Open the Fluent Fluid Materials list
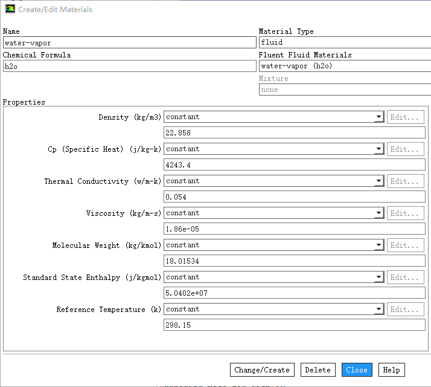Screen dimensions: 431x387 point(344,67)
